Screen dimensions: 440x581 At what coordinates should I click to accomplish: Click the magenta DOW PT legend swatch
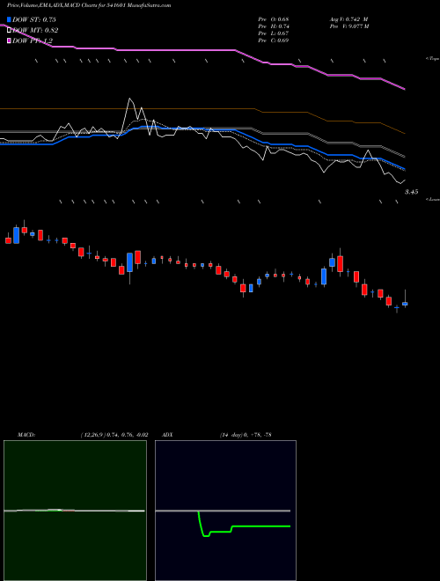pyautogui.click(x=10, y=40)
